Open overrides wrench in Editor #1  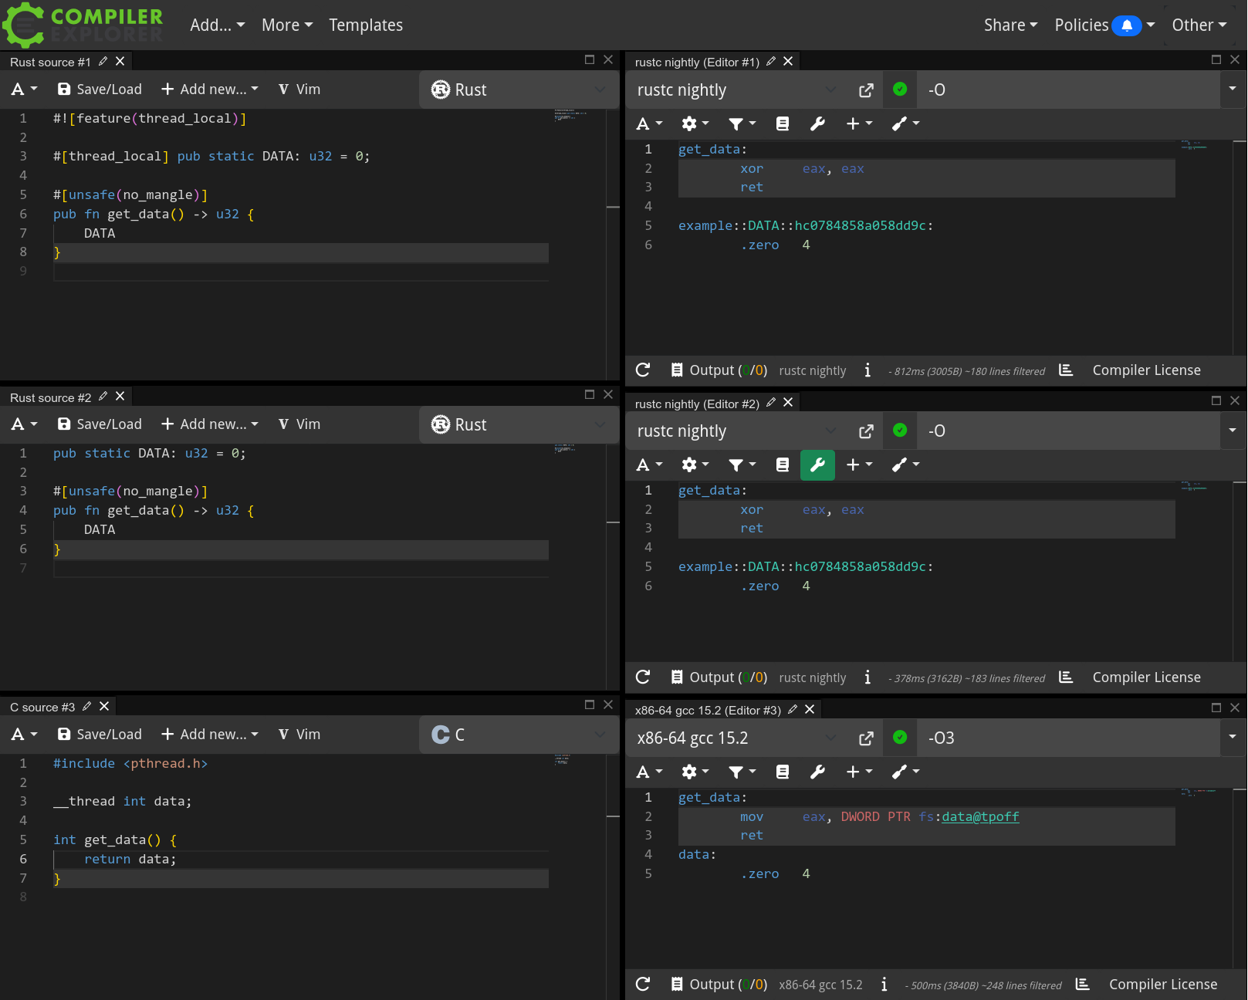[x=817, y=123]
